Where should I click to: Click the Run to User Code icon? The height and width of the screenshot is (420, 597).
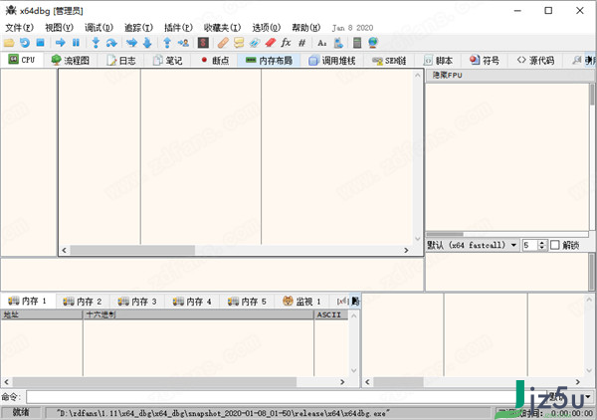[183, 43]
